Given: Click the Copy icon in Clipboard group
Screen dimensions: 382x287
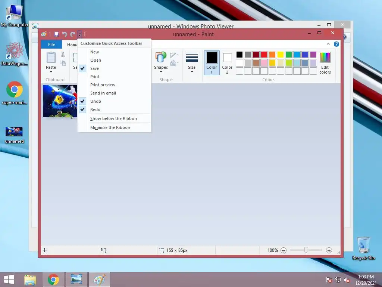Looking at the screenshot, I should pos(63,63).
